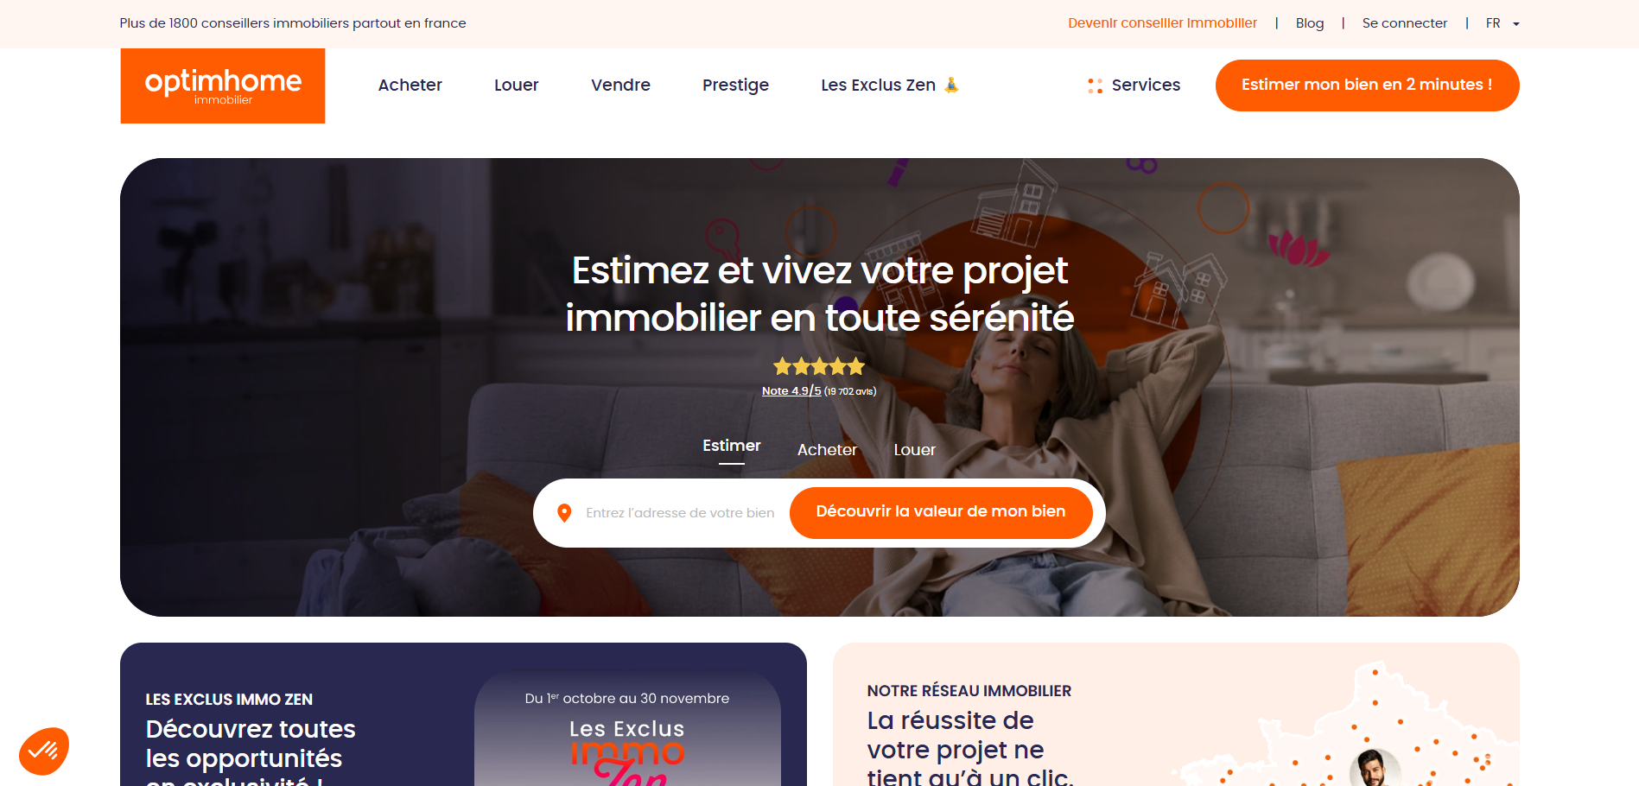Click Estimer mon bien en 2 minutes button

(1367, 86)
